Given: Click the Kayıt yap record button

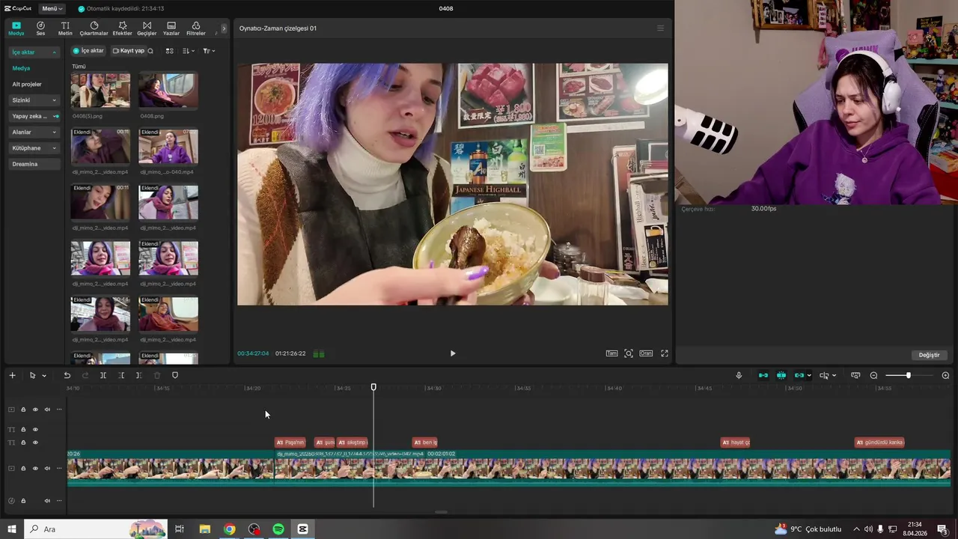Looking at the screenshot, I should pyautogui.click(x=129, y=51).
